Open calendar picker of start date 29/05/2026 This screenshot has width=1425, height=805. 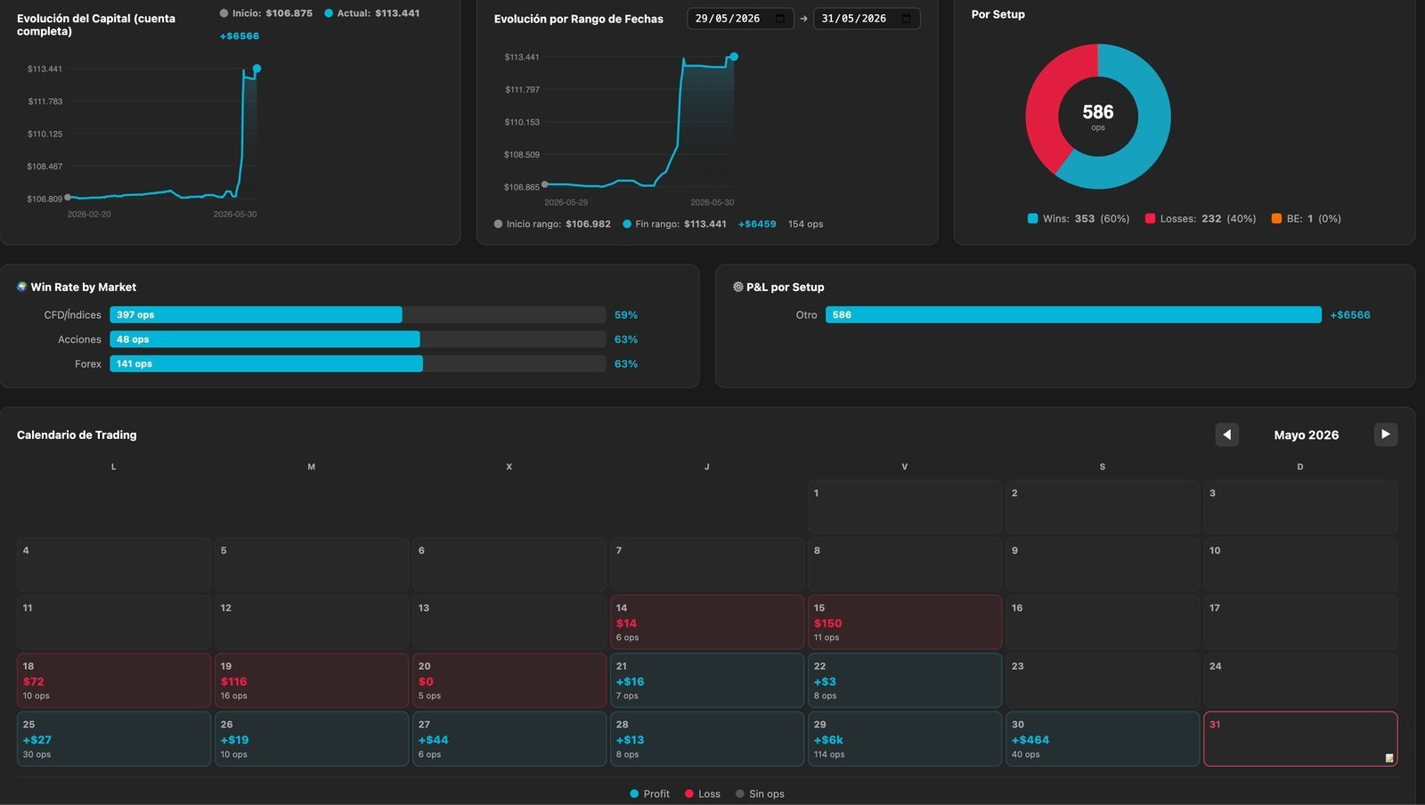(x=780, y=19)
